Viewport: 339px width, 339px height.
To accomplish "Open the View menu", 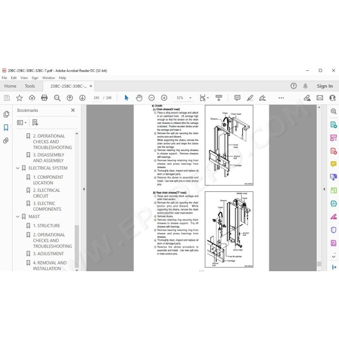I will pos(24,78).
